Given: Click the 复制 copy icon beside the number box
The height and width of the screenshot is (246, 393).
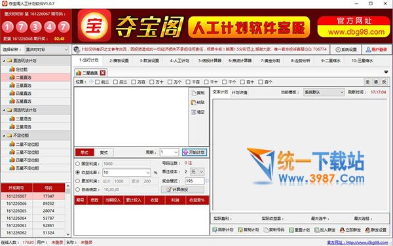Looking at the screenshot, I should pos(194,93).
